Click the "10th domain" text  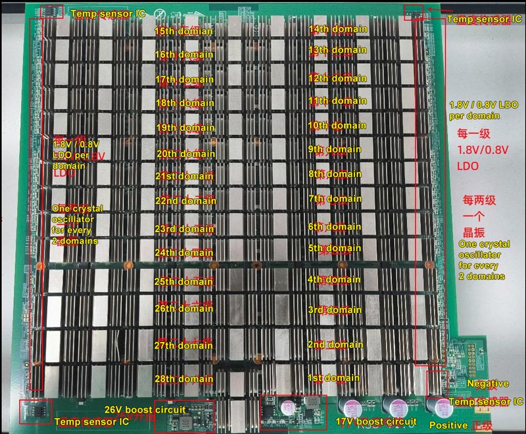point(337,126)
